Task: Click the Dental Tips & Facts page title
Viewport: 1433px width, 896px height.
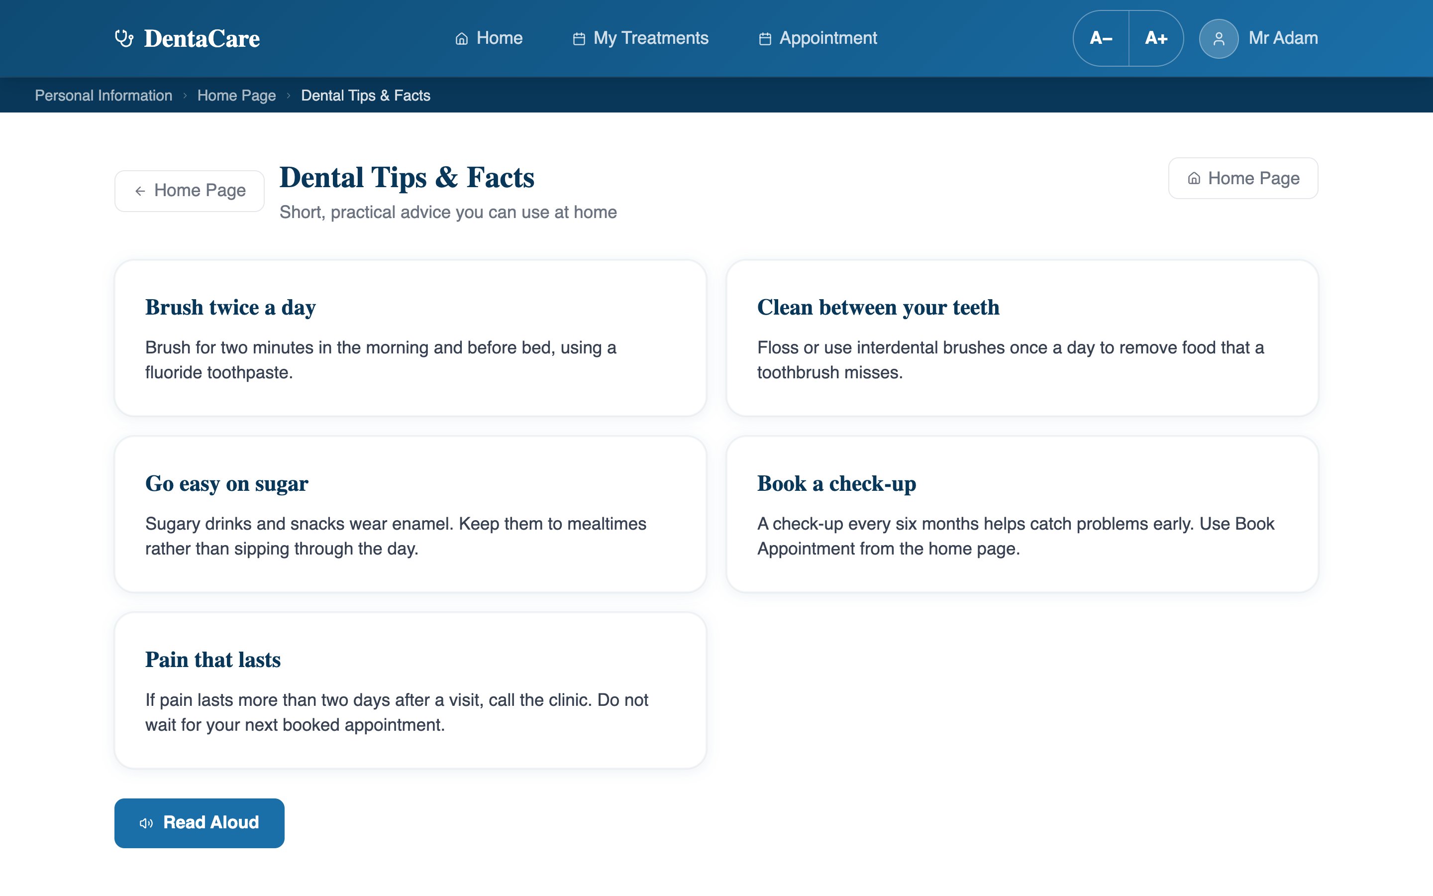Action: click(407, 177)
